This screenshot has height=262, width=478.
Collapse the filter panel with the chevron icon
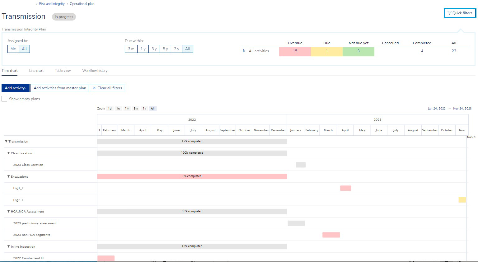461,30
